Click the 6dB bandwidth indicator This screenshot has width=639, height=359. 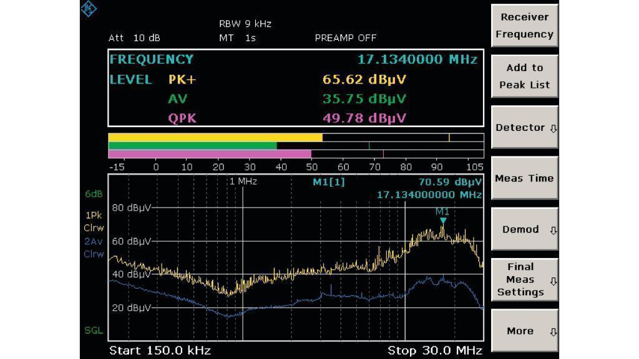coord(94,194)
